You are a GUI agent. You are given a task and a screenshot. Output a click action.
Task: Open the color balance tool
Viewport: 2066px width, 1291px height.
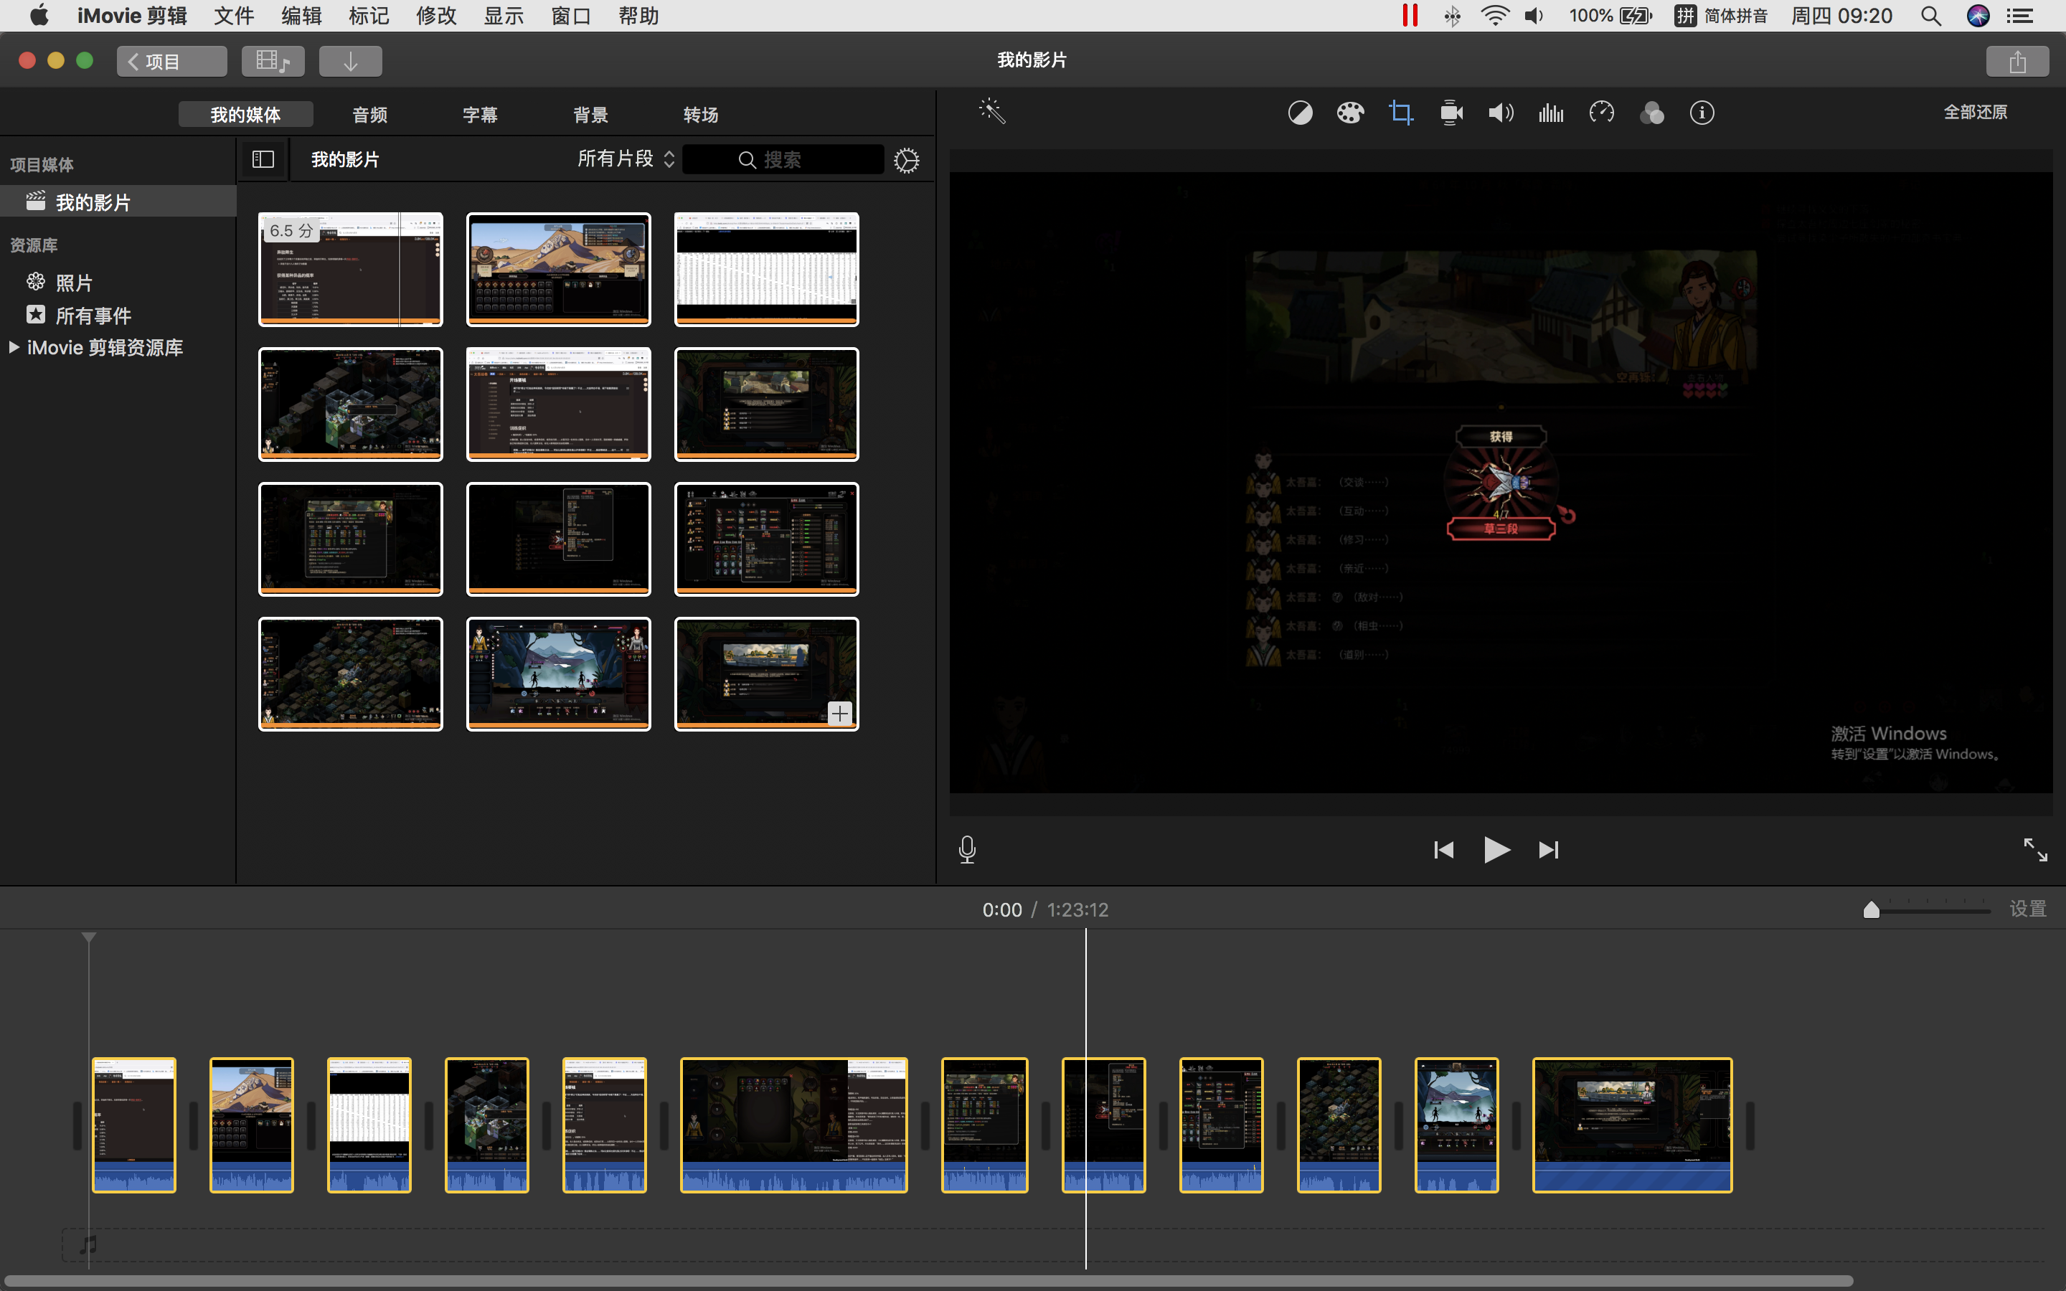point(1300,113)
